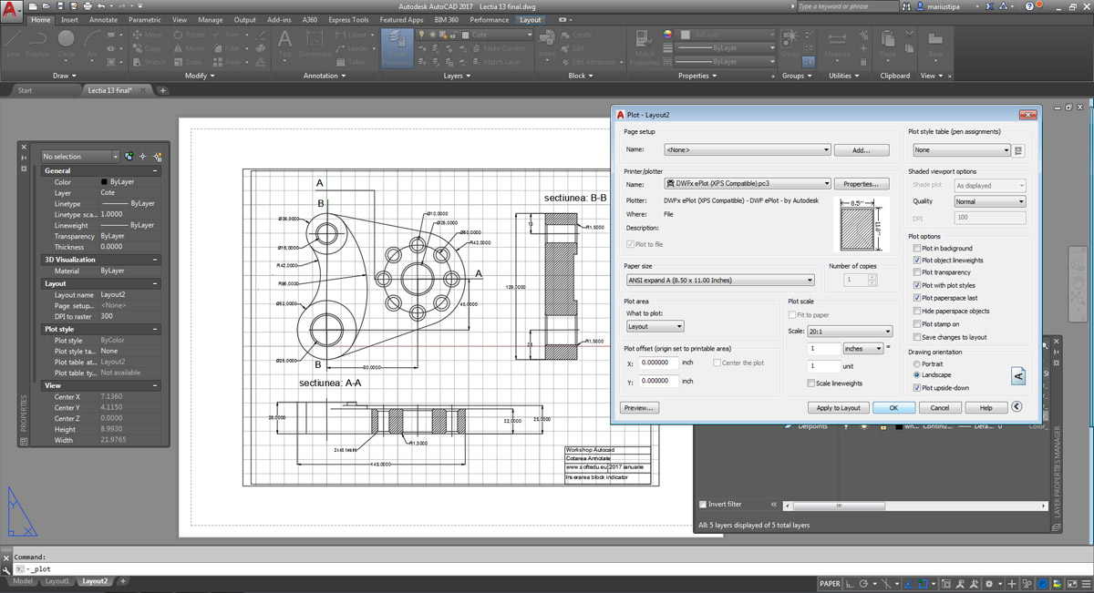Open the plot style table editor icon
This screenshot has height=593, width=1094.
(1019, 150)
